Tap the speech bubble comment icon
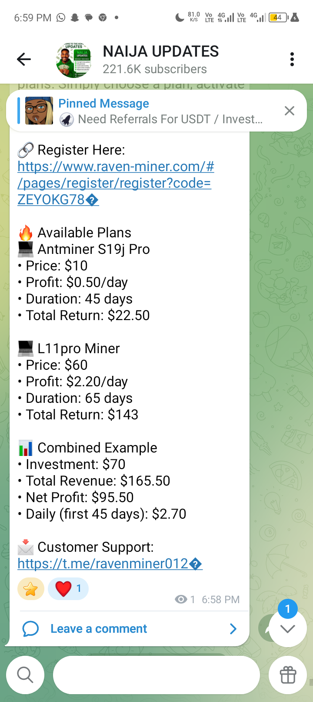 30,629
